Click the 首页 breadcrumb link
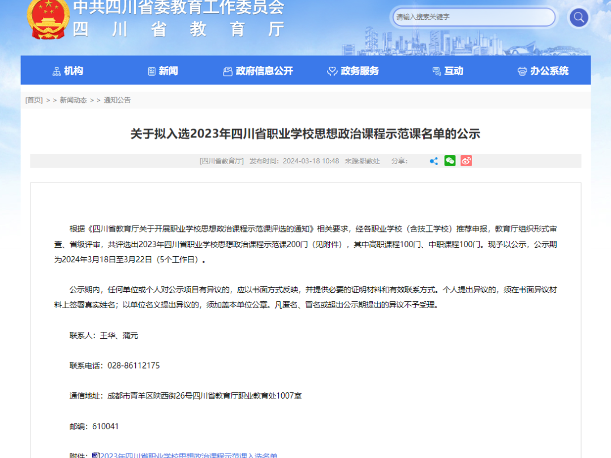 [x=34, y=100]
